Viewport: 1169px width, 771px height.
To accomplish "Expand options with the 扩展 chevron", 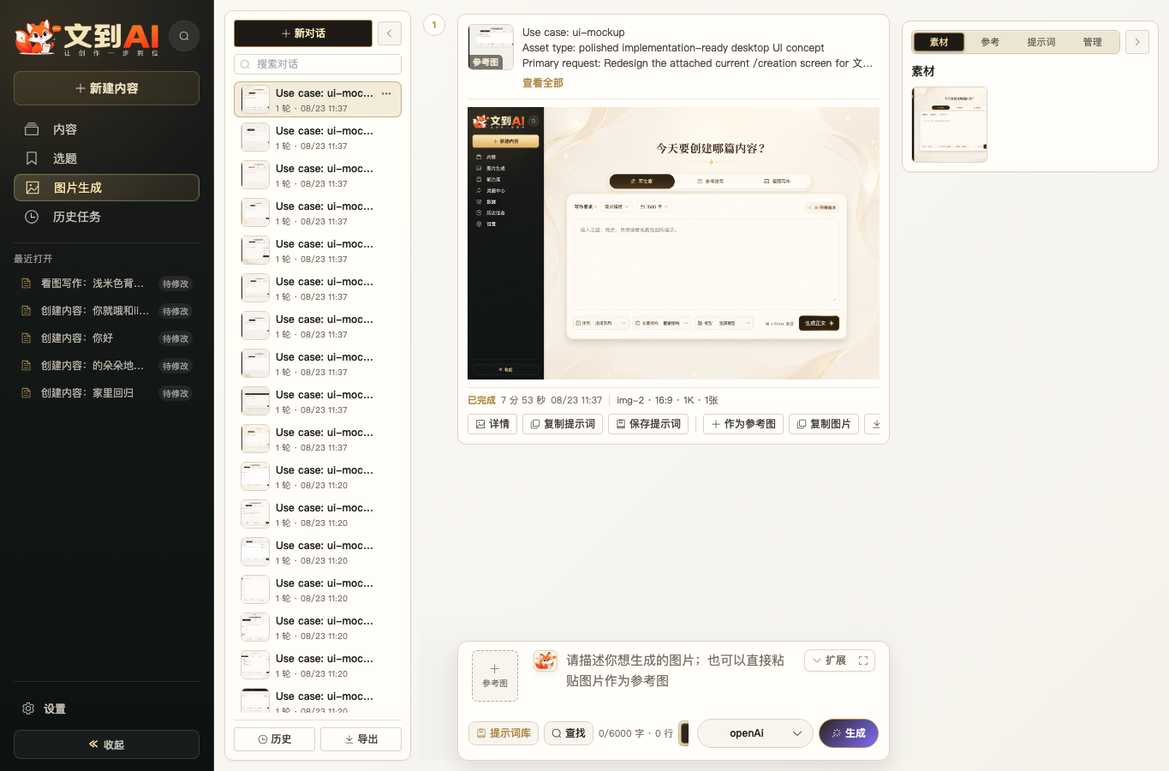I will [829, 660].
